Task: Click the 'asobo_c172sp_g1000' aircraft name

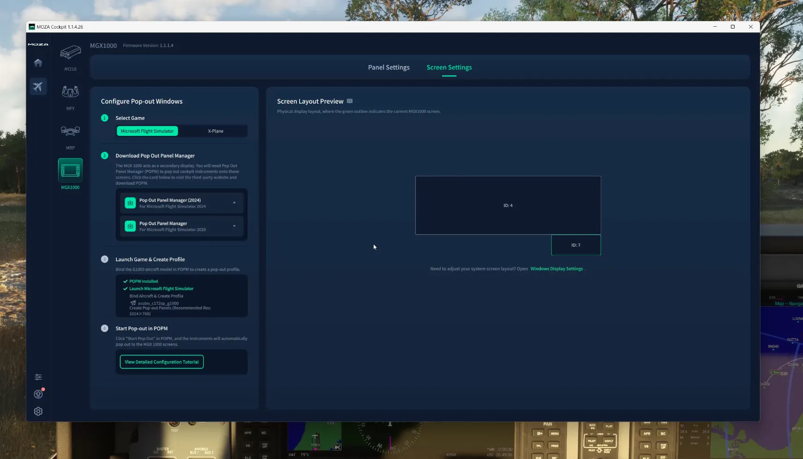Action: (x=158, y=304)
